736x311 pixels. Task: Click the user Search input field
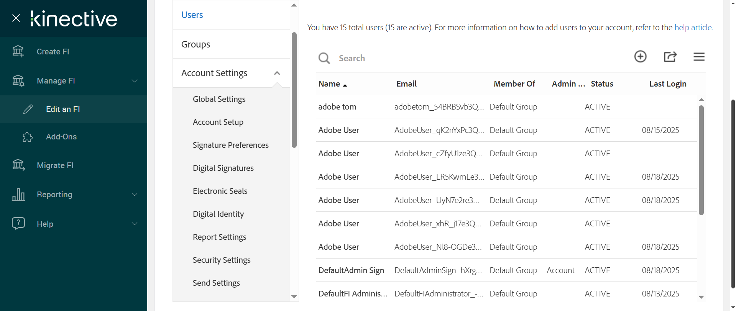point(460,58)
